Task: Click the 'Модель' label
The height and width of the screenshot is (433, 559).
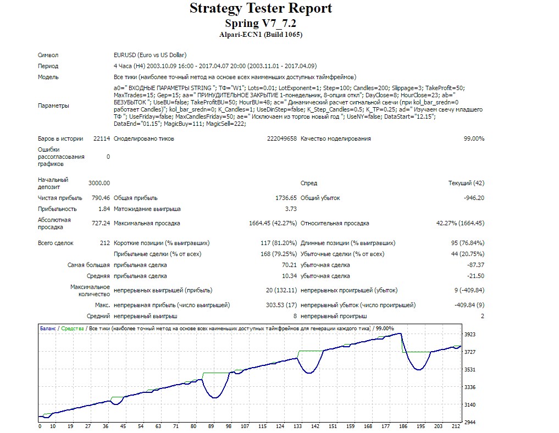Action: pos(48,77)
